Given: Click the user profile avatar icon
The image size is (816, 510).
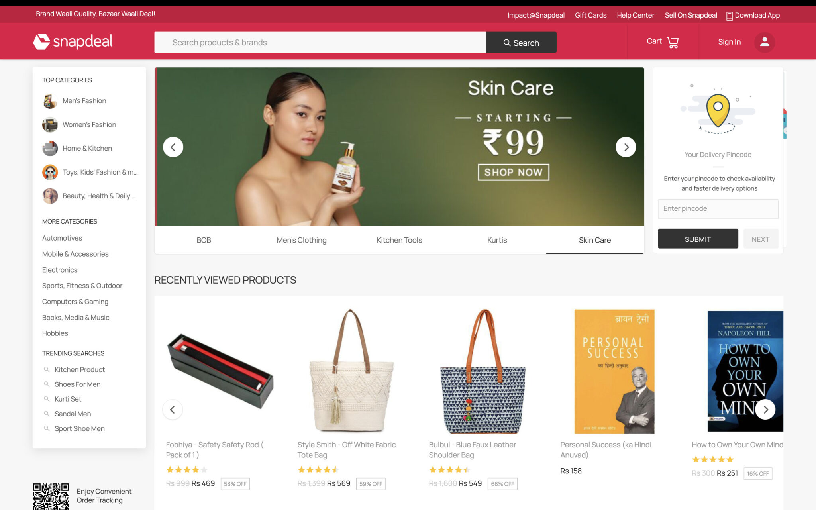Looking at the screenshot, I should coord(764,42).
